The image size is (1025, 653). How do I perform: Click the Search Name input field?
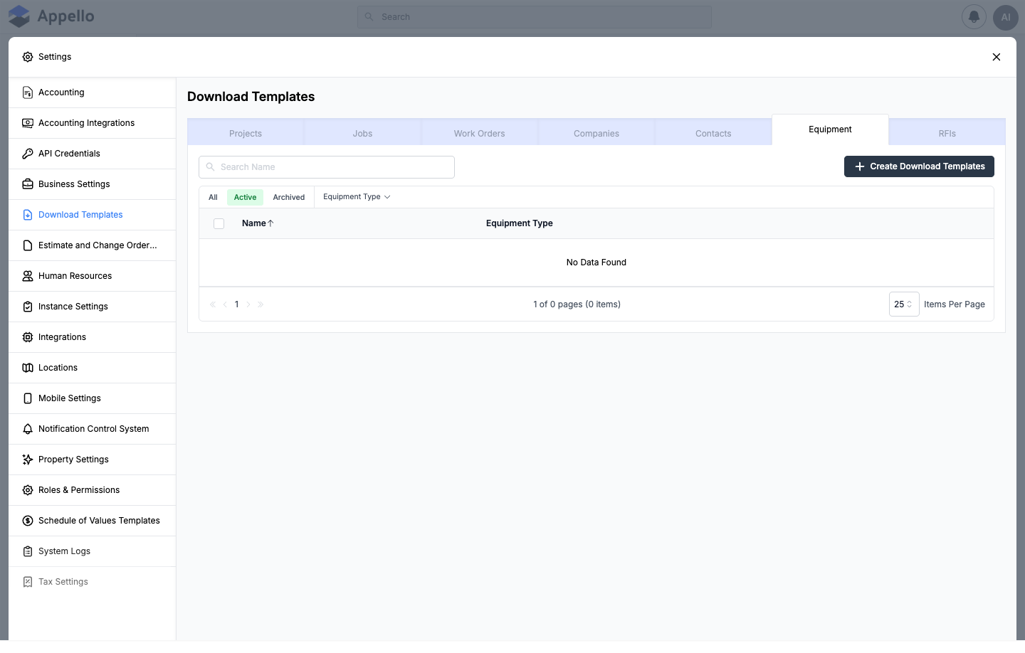[327, 167]
